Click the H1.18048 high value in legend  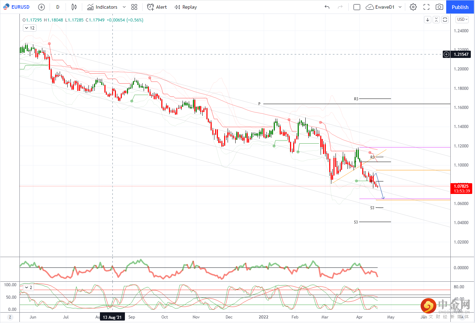click(x=53, y=20)
